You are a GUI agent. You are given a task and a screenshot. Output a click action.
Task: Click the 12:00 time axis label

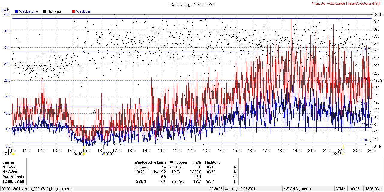point(192,150)
